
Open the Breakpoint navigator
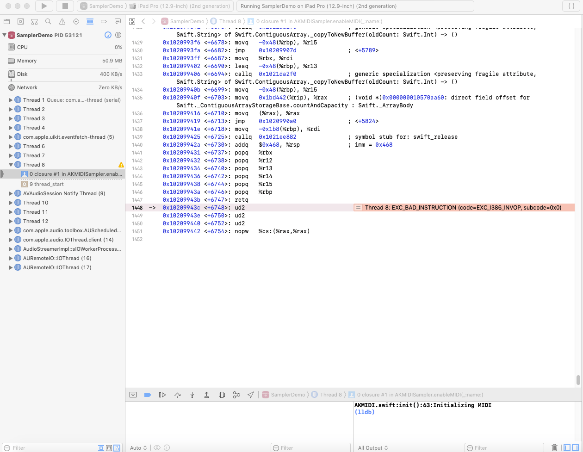pos(104,21)
